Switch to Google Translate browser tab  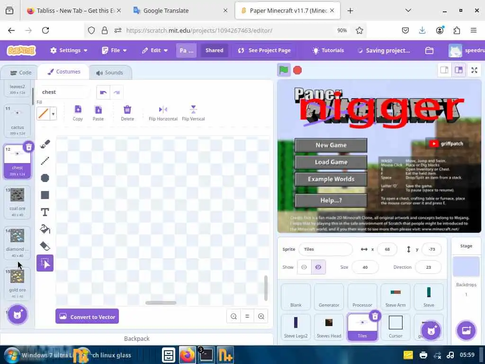178,10
